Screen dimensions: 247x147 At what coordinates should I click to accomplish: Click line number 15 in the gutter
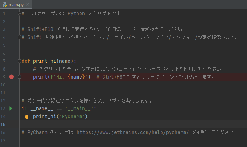[x=3, y=124]
